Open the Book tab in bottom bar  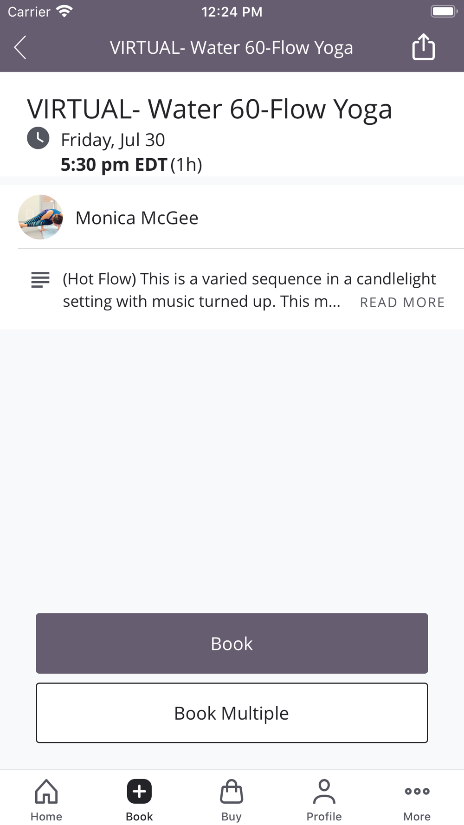[139, 799]
